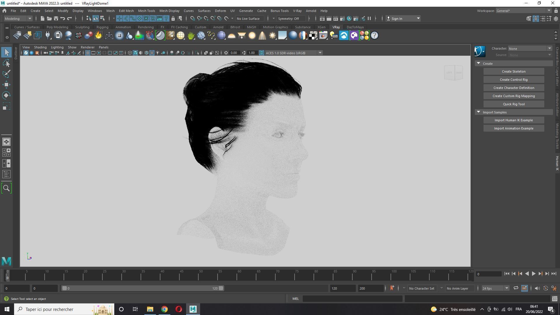The width and height of the screenshot is (560, 315).
Task: Open the Sign In dropdown
Action: pos(403,18)
